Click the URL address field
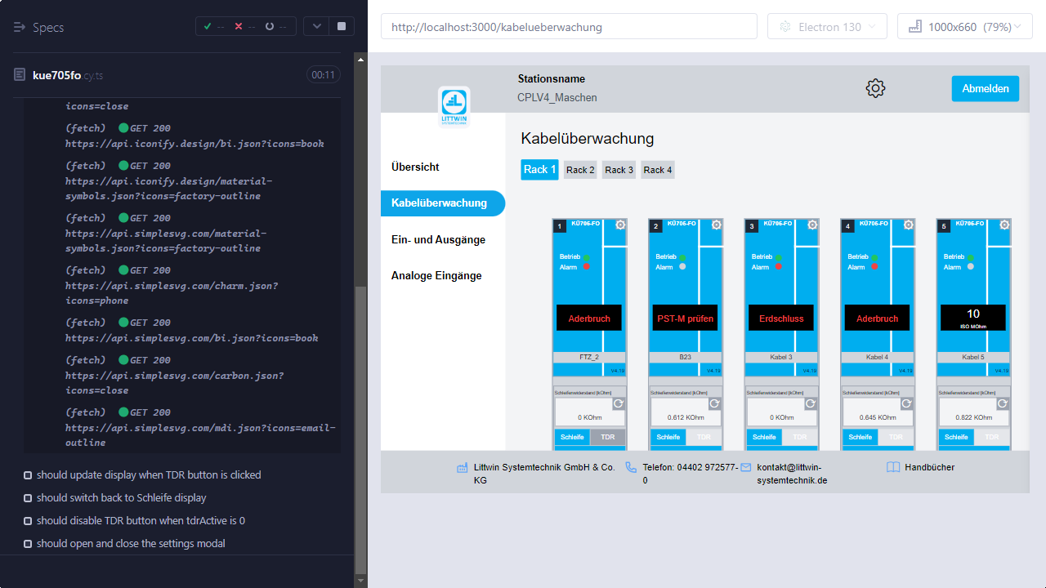The image size is (1046, 588). [569, 27]
